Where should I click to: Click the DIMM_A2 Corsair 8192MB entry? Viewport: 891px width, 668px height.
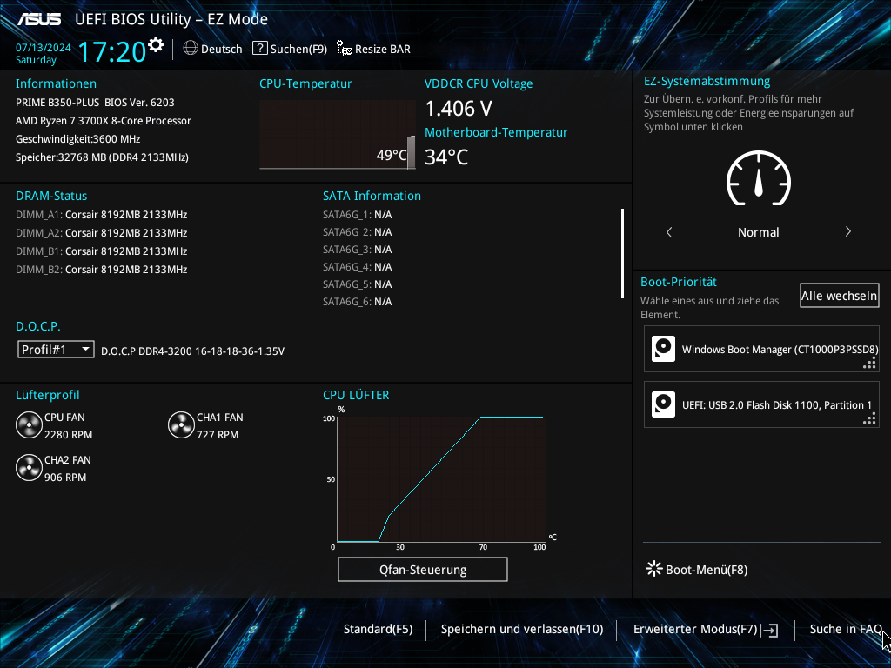point(101,233)
